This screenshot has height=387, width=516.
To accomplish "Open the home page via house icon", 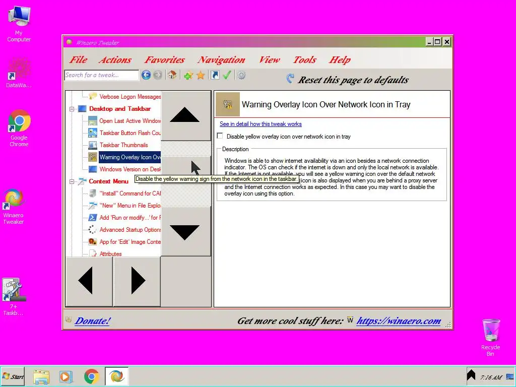I will [172, 76].
